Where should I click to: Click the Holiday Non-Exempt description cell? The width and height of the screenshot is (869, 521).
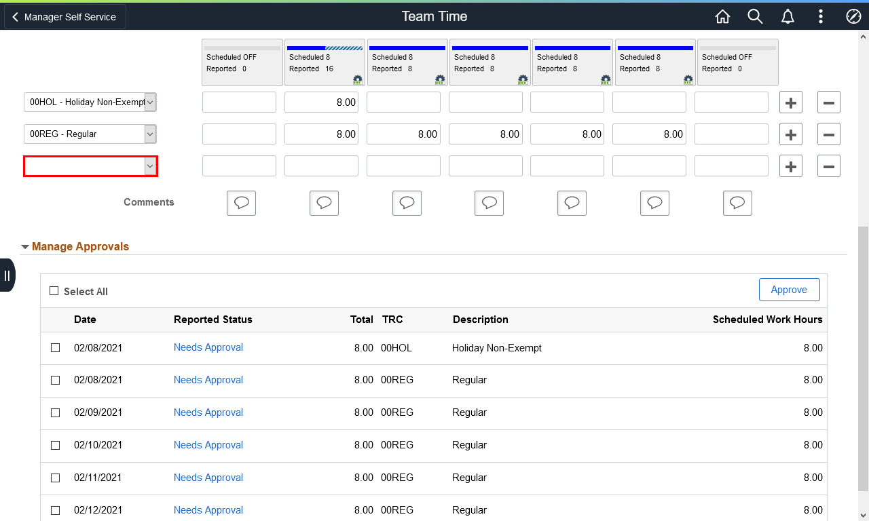coord(497,348)
